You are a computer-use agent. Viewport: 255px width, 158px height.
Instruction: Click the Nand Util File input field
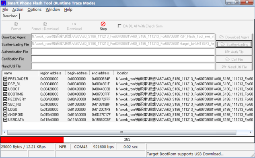[123, 66]
